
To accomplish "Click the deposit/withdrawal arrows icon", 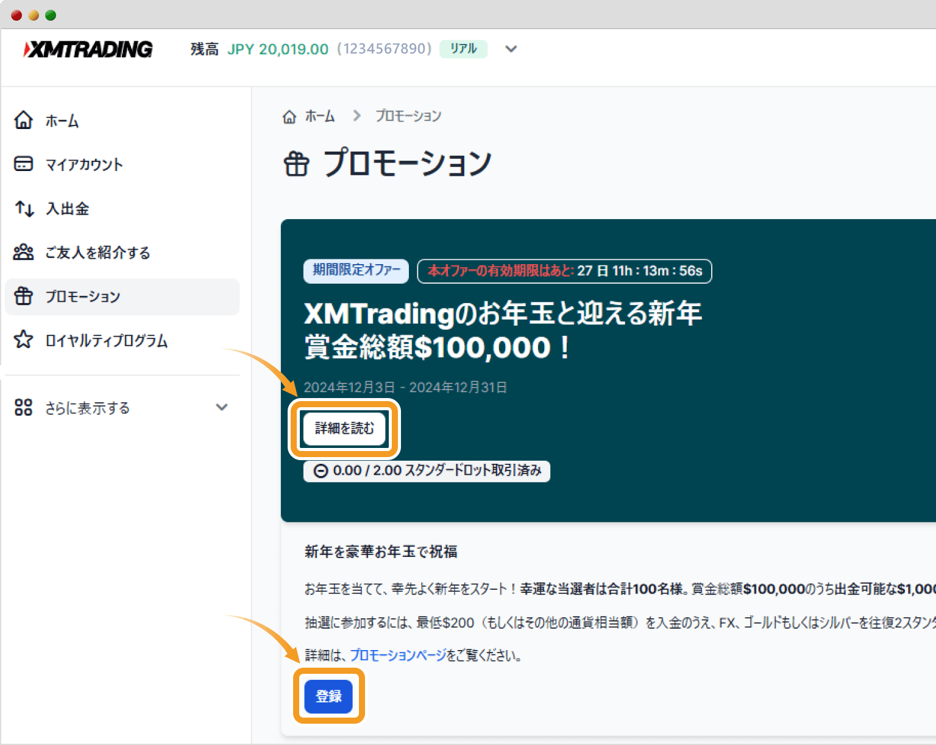I will click(x=24, y=209).
